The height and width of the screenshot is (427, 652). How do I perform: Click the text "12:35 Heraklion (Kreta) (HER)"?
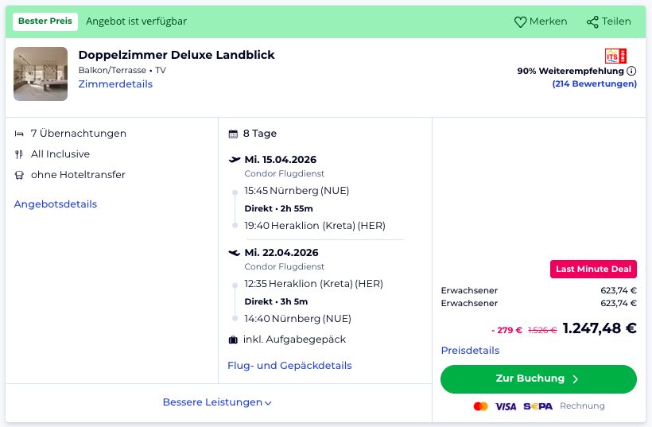coord(313,284)
